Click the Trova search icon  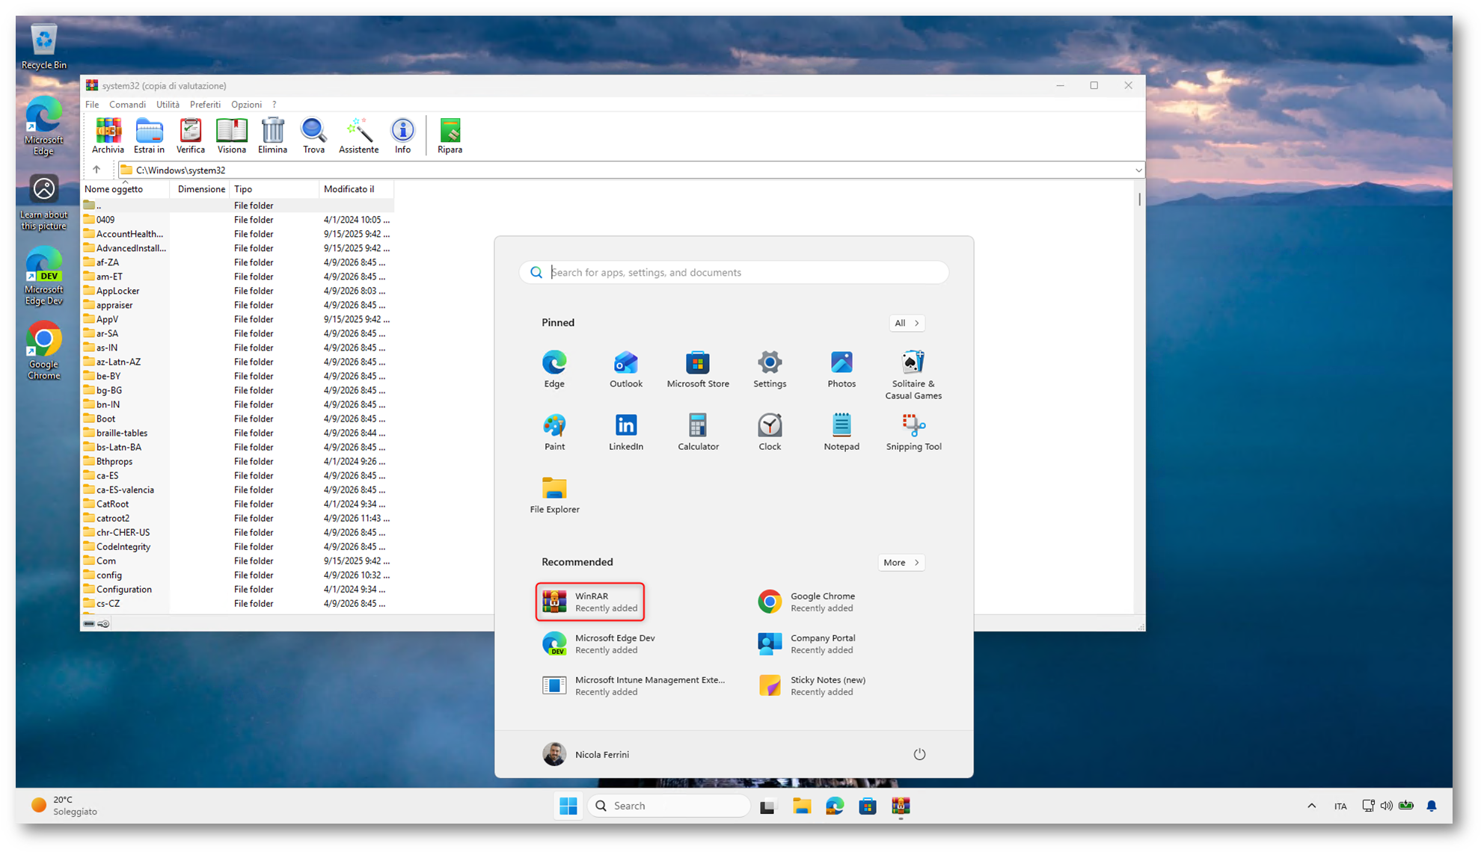click(x=313, y=136)
